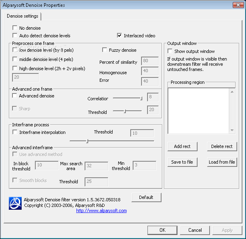
Task: Click Advanced Threshold field showing 20
Action: coord(153,110)
